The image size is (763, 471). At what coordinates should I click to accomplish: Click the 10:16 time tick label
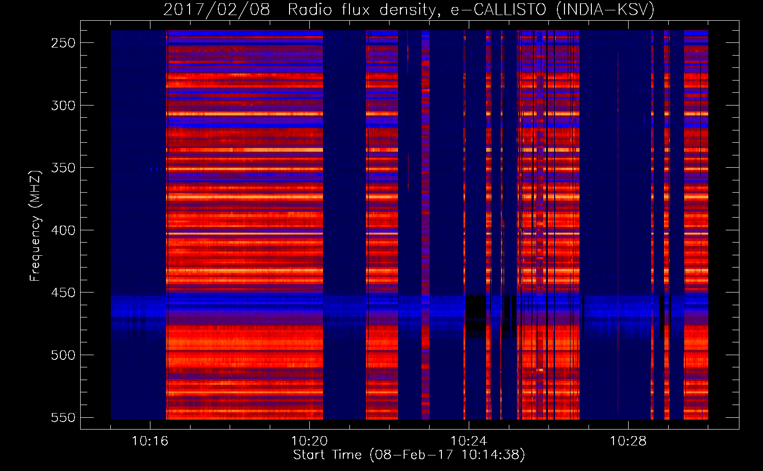coord(150,441)
